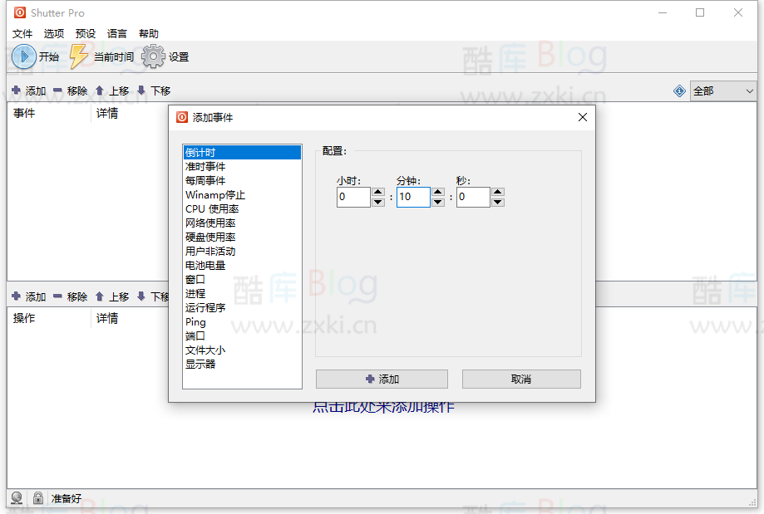
Task: Click the 分钟 stepper up arrow
Action: (436, 193)
